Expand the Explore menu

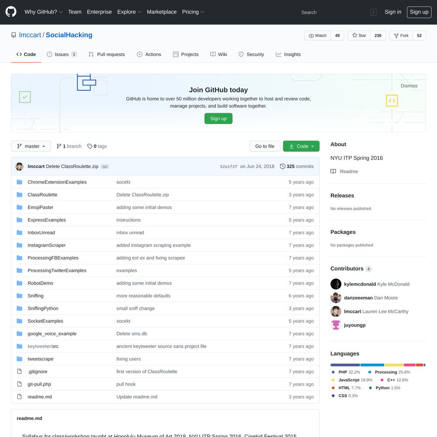[129, 12]
